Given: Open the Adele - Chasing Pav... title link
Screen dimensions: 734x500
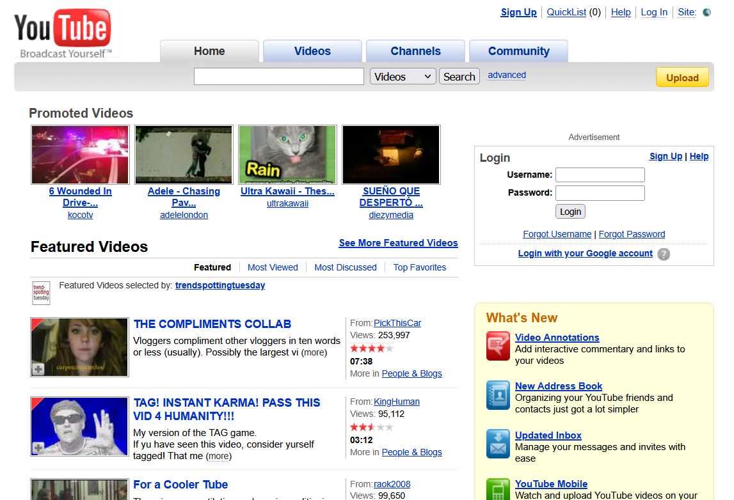Looking at the screenshot, I should 184,197.
